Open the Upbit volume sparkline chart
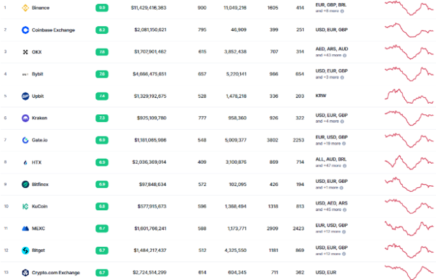Viewport: 436px width, 280px height. click(409, 96)
